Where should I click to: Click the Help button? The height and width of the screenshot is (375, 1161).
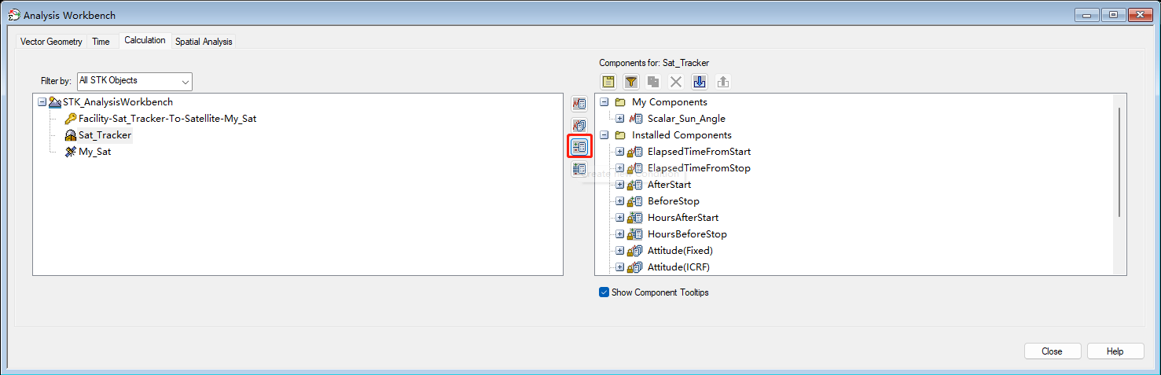click(x=1115, y=351)
